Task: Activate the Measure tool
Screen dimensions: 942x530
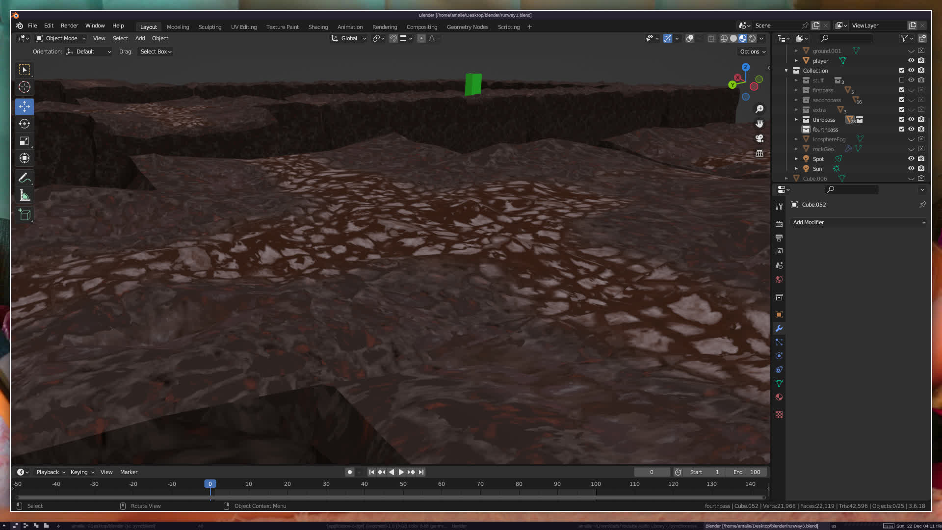Action: click(x=24, y=196)
